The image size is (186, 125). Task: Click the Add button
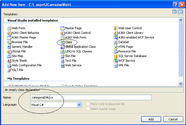tap(151, 119)
